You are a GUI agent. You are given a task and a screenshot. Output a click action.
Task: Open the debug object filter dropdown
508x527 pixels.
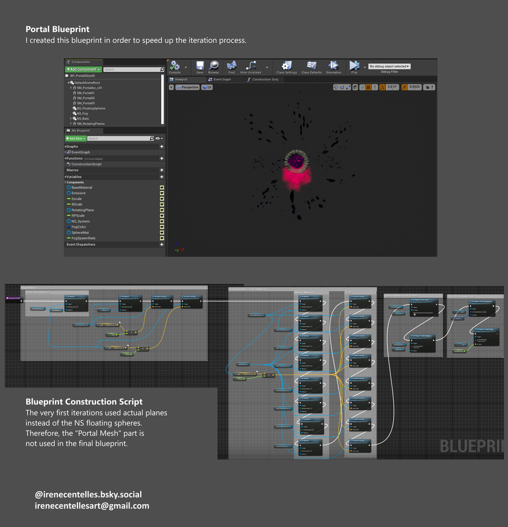389,66
